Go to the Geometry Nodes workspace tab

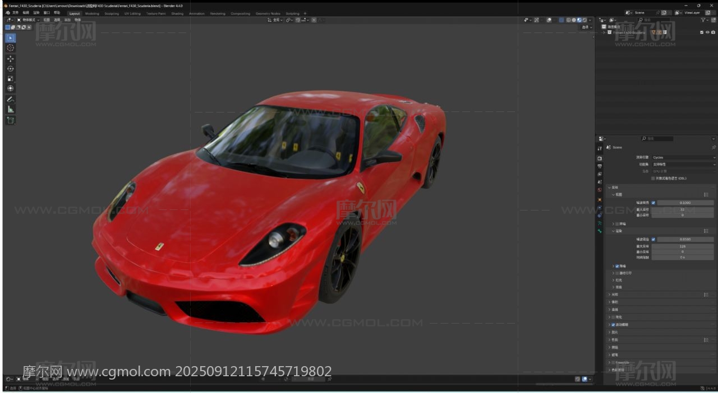[268, 13]
